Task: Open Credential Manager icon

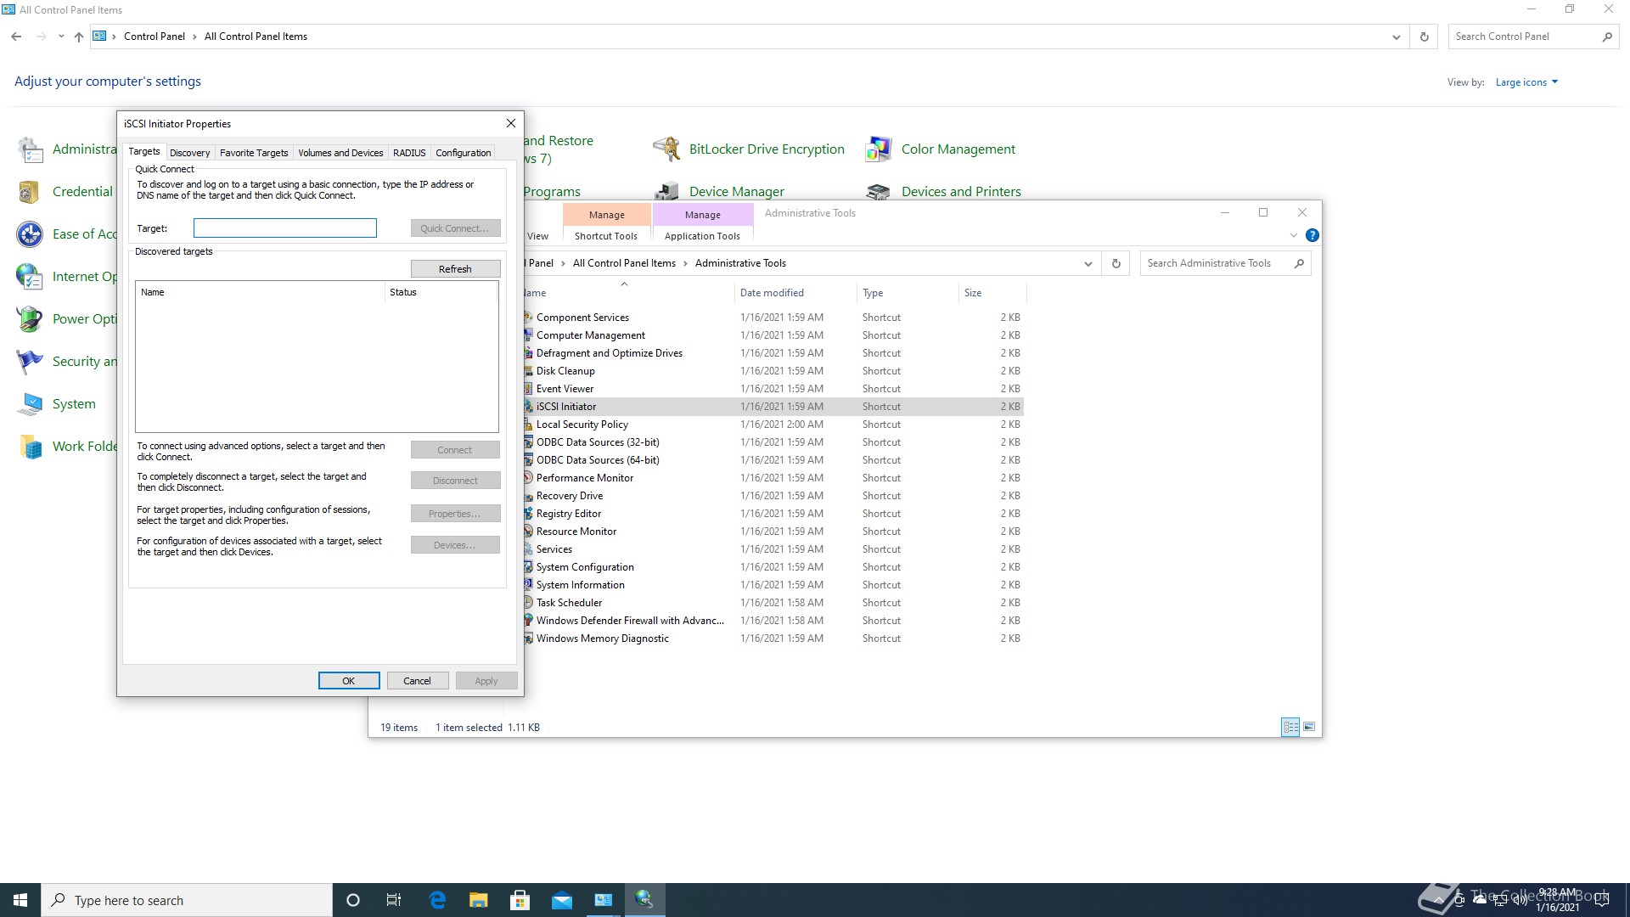Action: [31, 192]
